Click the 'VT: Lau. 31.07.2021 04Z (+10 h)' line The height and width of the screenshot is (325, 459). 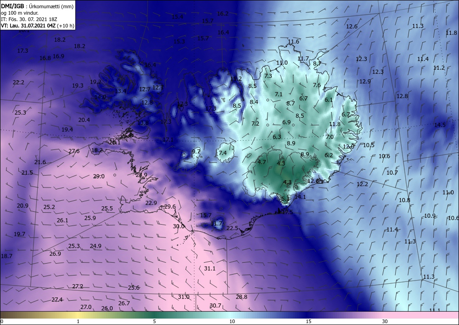pos(38,26)
